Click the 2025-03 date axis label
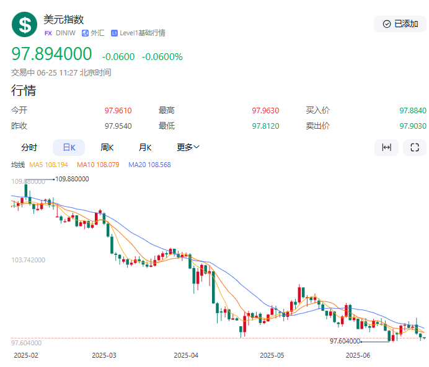Image resolution: width=429 pixels, height=367 pixels. coord(104,355)
